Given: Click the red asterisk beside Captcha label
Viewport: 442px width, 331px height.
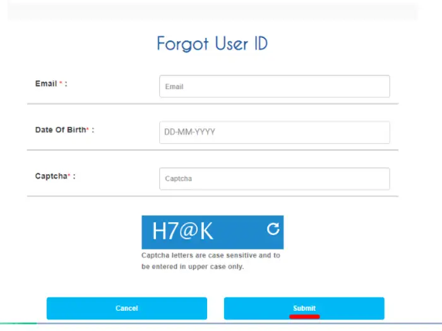Looking at the screenshot, I should coord(69,176).
